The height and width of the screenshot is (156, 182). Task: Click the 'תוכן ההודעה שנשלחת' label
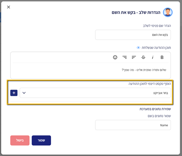pyautogui.click(x=156, y=48)
